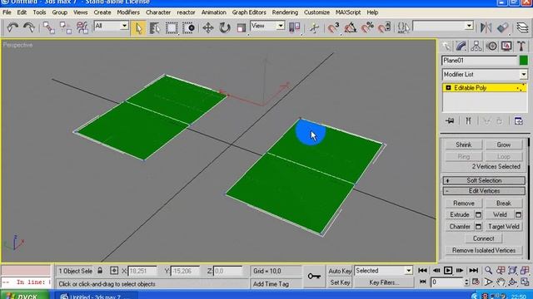Open the Modifiers menu

click(x=128, y=12)
